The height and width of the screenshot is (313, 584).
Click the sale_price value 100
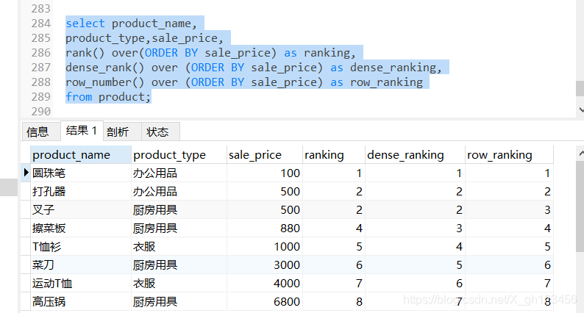265,173
